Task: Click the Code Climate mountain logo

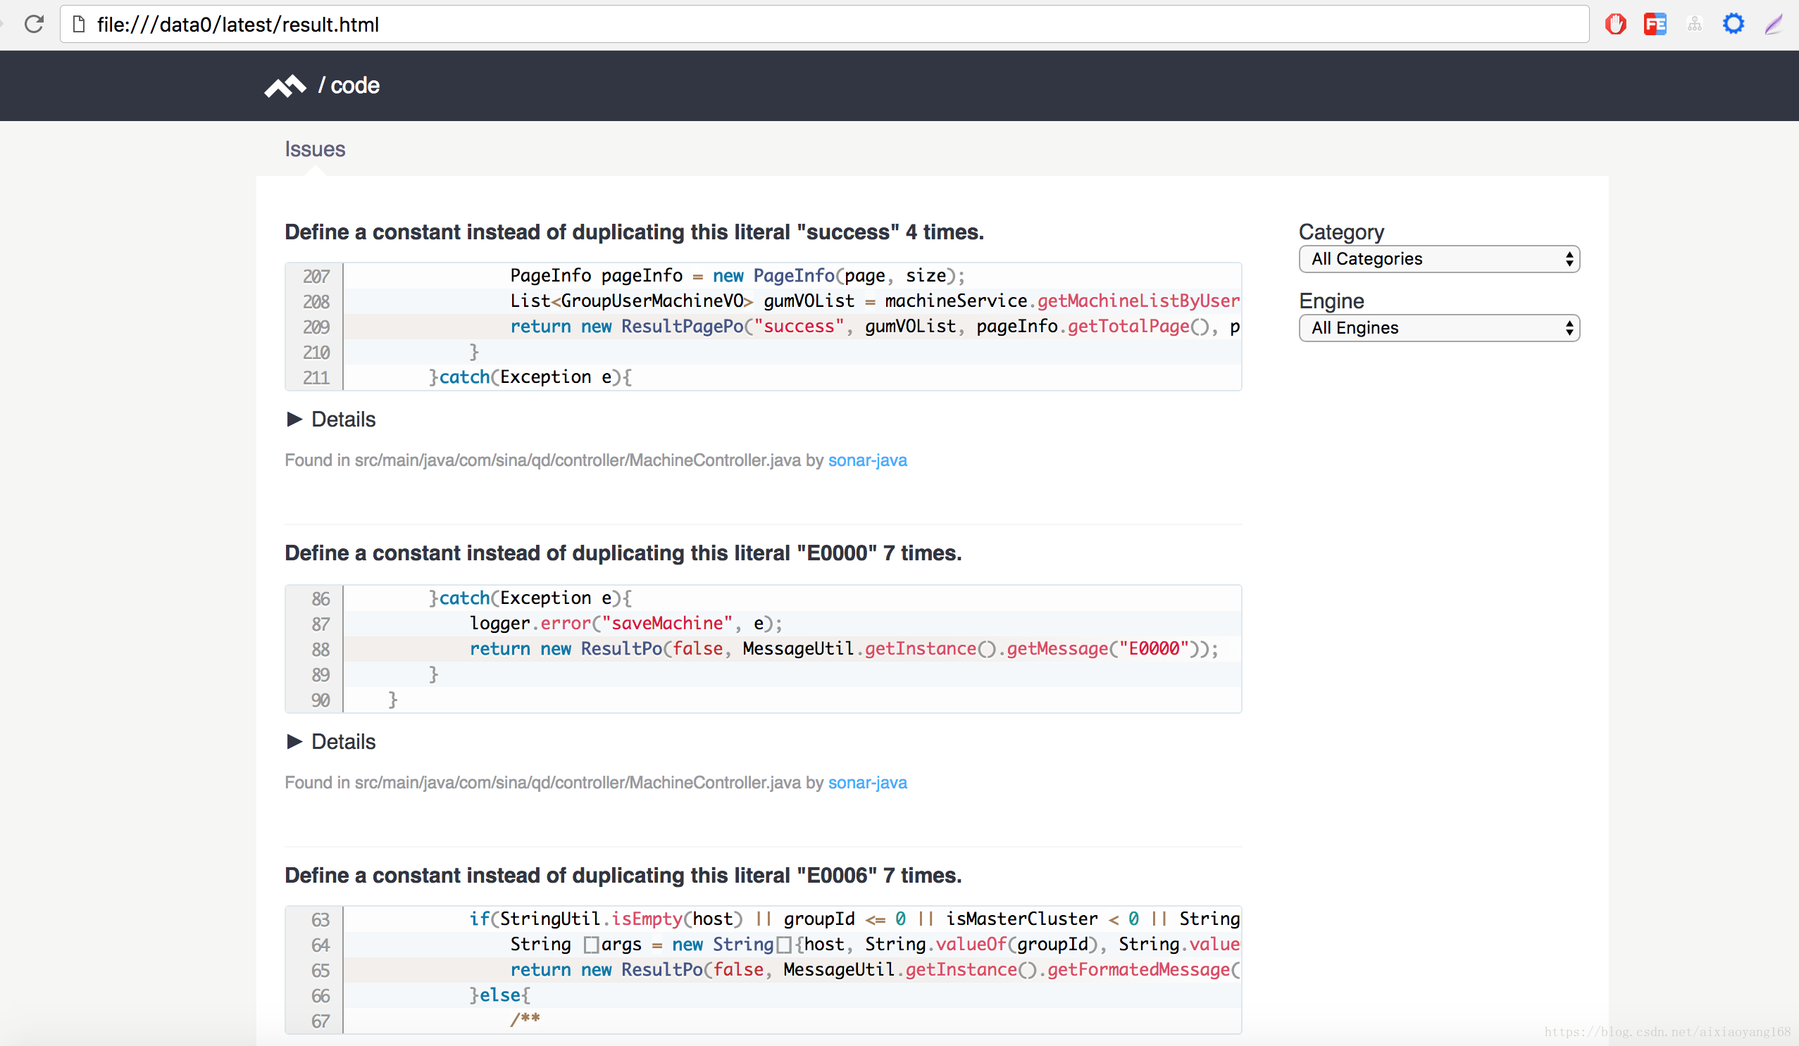Action: (x=285, y=86)
